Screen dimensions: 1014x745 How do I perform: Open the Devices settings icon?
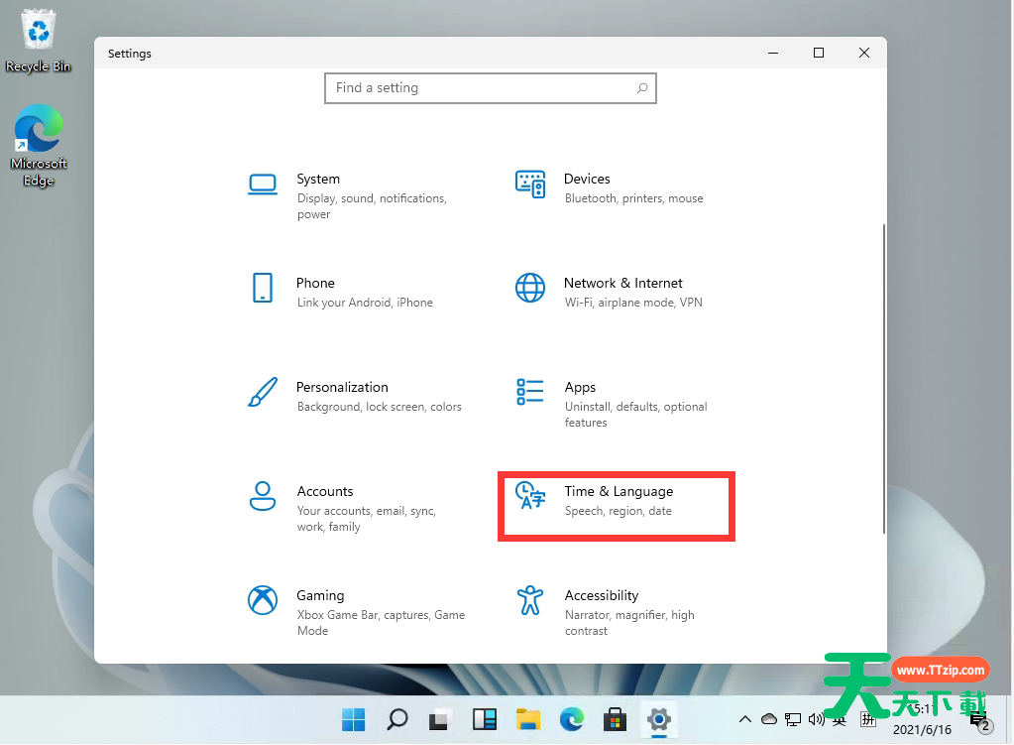[x=530, y=185]
